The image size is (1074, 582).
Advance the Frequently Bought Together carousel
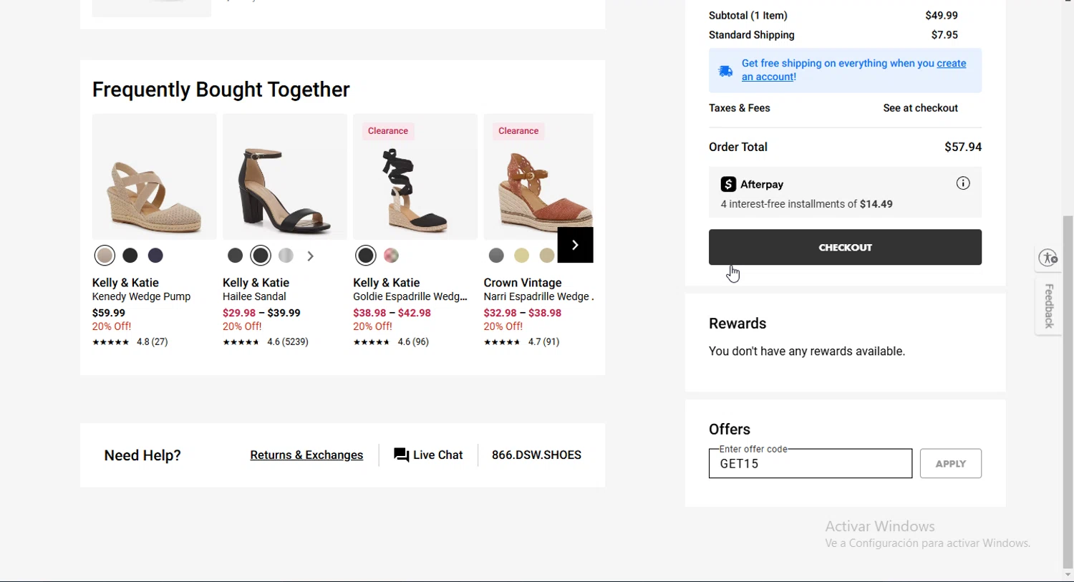pyautogui.click(x=576, y=245)
